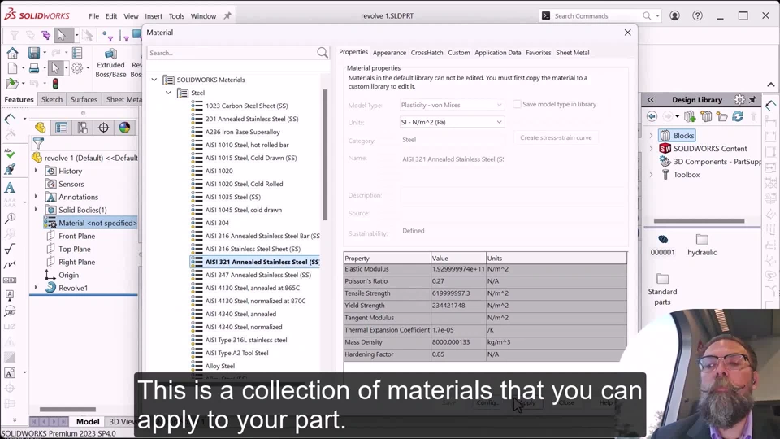The width and height of the screenshot is (780, 439).
Task: Click the feature tree filter funnel icon
Action: [38, 143]
